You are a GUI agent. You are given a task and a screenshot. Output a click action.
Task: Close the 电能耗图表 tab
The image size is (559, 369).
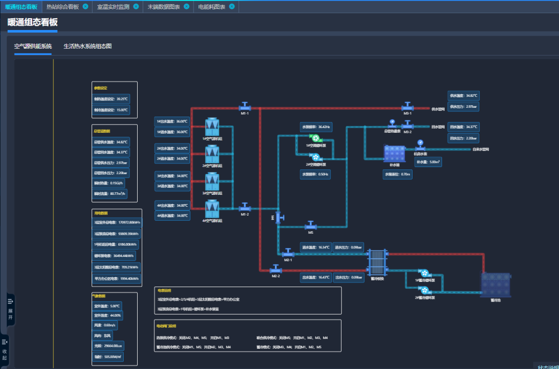point(231,7)
